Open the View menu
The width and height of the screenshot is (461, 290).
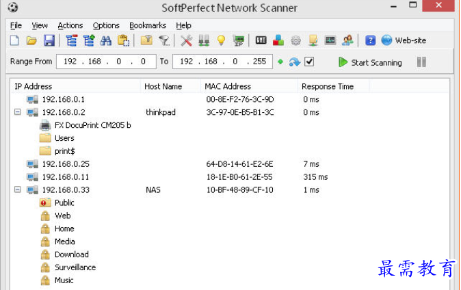(x=40, y=25)
